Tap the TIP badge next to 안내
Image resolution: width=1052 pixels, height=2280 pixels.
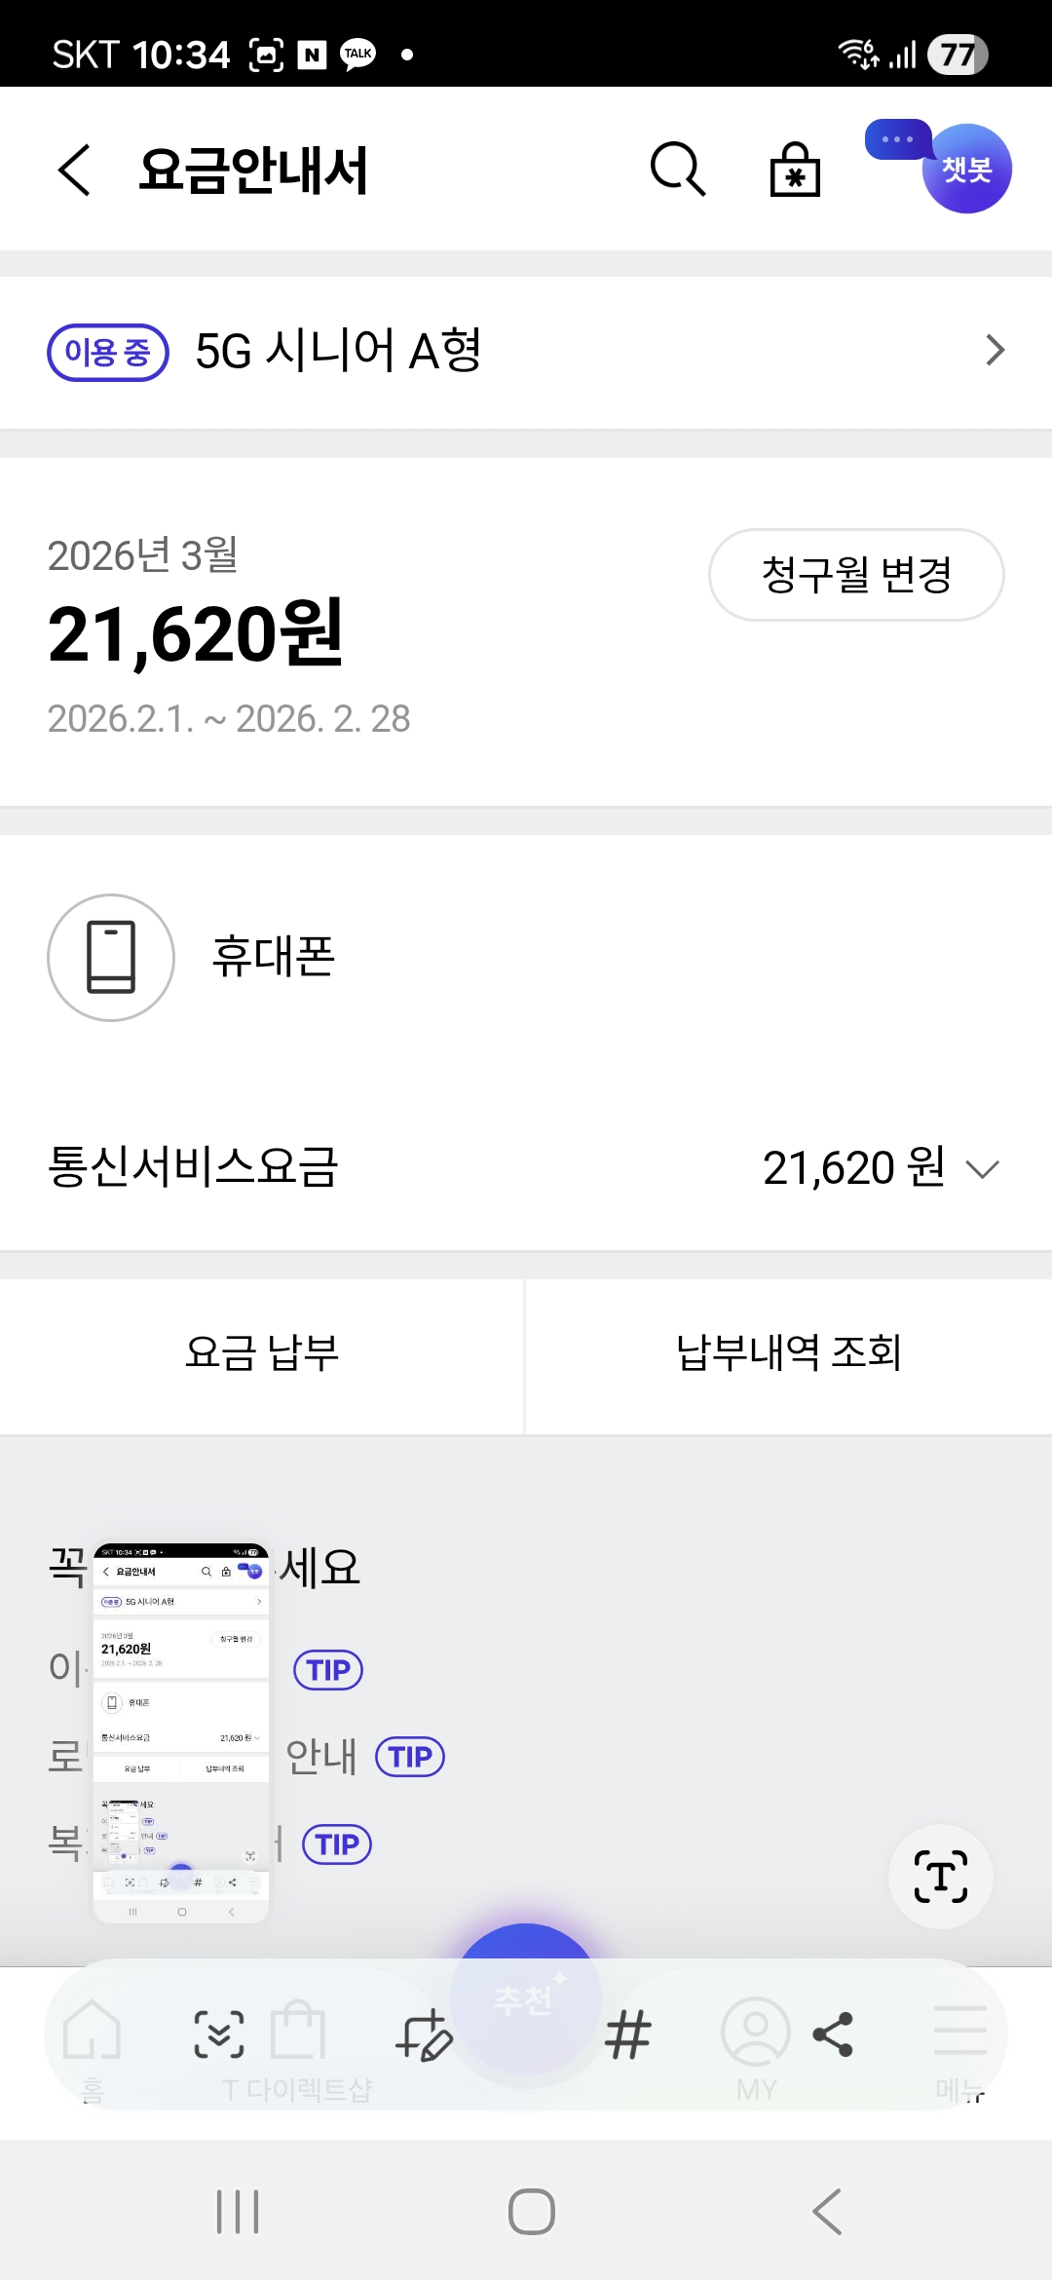tap(410, 1757)
